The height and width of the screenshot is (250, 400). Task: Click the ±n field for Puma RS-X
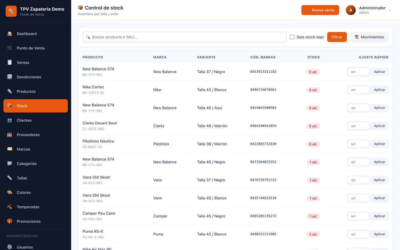358,234
